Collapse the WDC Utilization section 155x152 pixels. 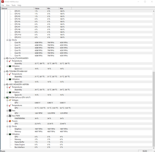[x=7, y=92]
